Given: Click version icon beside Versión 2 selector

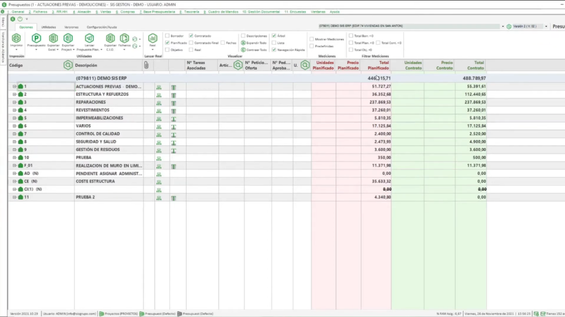Looking at the screenshot, I should (509, 26).
